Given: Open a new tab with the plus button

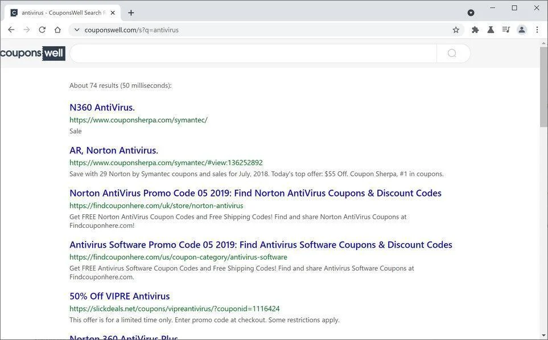Looking at the screenshot, I should [x=131, y=13].
